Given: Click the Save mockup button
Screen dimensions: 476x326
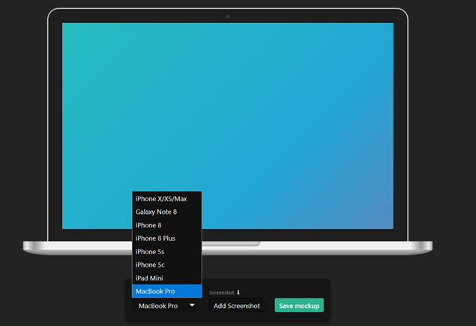Looking at the screenshot, I should pyautogui.click(x=299, y=305).
